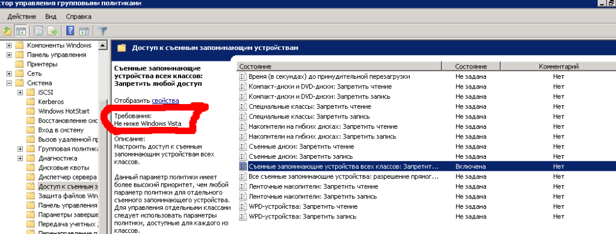The width and height of the screenshot is (616, 234).
Task: Open the свойства link
Action: [x=165, y=101]
